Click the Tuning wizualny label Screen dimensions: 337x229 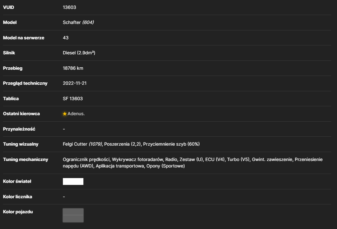click(21, 144)
